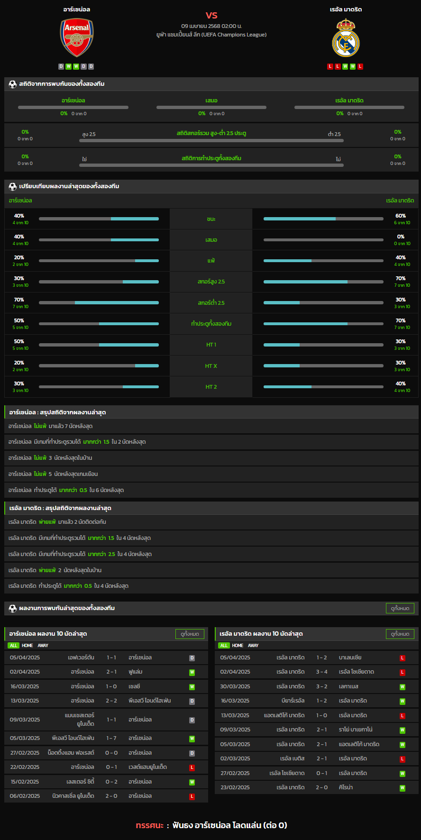Screen dimensions: 421x840
Task: Click the W badge on Villarreal 1-2 Real Madrid row
Action: tap(403, 701)
